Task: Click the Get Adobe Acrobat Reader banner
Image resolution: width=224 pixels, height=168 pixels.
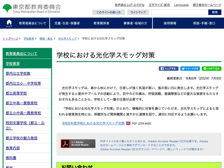Action: pyautogui.click(x=78, y=143)
